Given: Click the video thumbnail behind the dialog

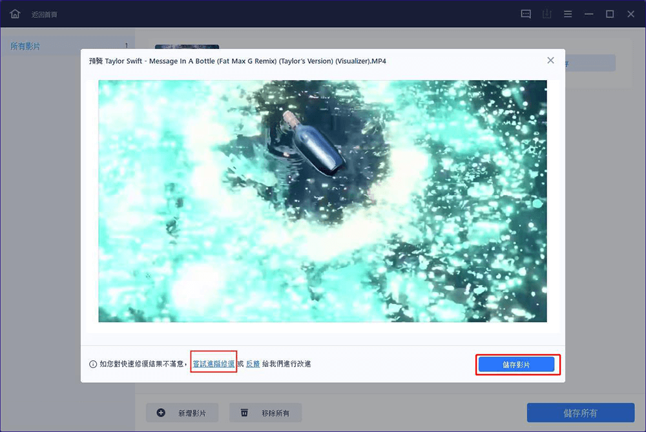Looking at the screenshot, I should (187, 46).
